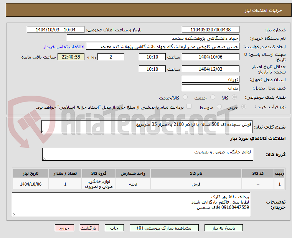Open مشاهده مدارک پیوستی (0) button

(x=164, y=228)
